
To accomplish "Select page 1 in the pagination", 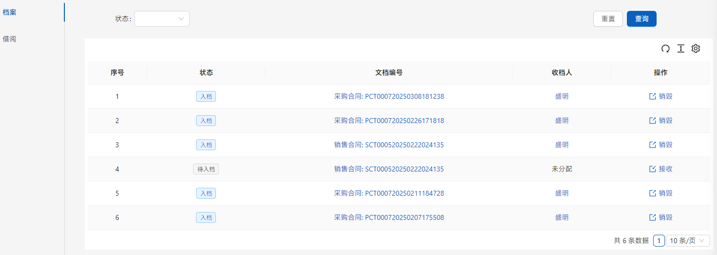I will (659, 241).
